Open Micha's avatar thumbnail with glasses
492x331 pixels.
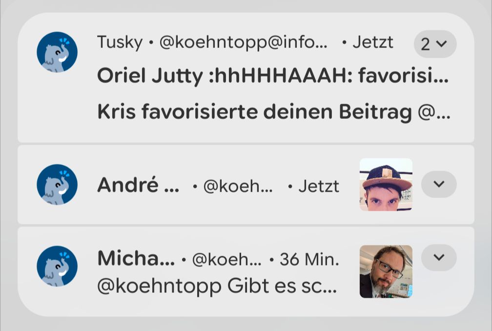click(386, 271)
